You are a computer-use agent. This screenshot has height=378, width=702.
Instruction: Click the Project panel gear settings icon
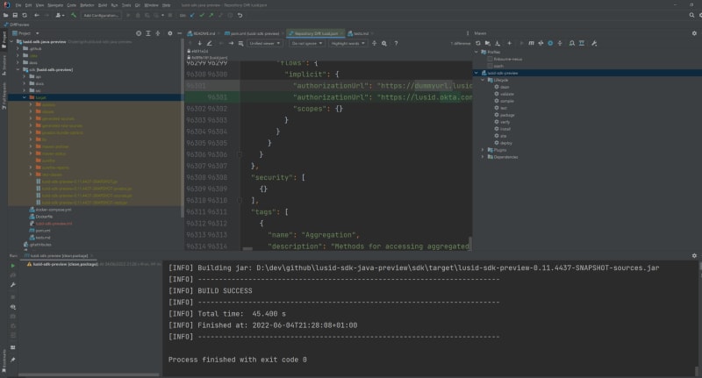[169, 33]
